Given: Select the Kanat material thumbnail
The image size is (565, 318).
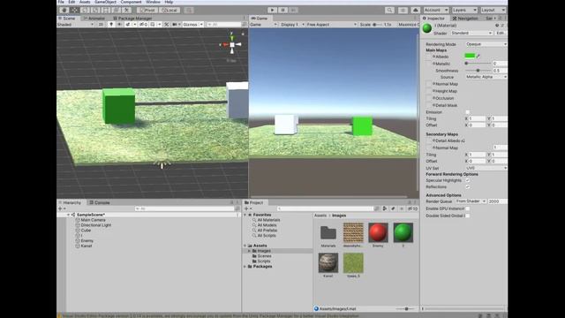Looking at the screenshot, I should point(328,262).
